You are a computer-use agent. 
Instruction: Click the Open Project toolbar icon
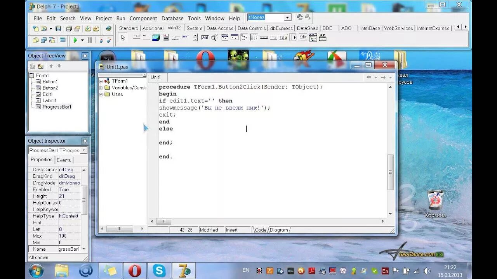click(x=77, y=28)
